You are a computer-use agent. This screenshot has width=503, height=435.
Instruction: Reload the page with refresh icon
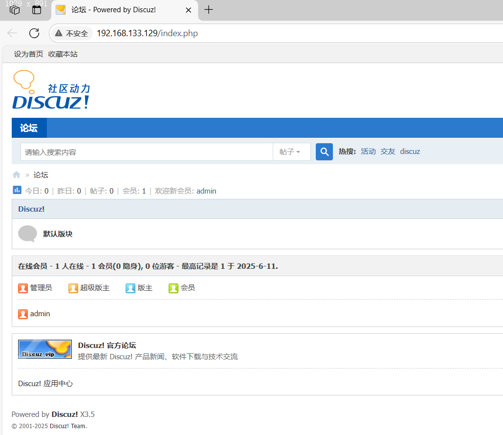tap(34, 33)
